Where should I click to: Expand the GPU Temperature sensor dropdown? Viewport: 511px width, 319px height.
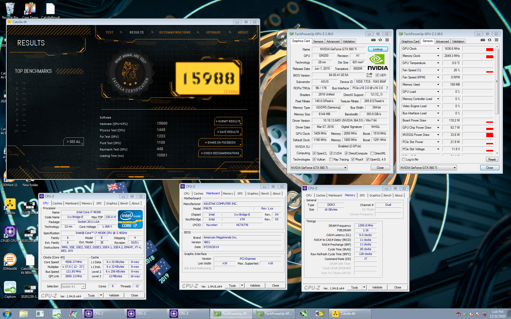point(438,63)
